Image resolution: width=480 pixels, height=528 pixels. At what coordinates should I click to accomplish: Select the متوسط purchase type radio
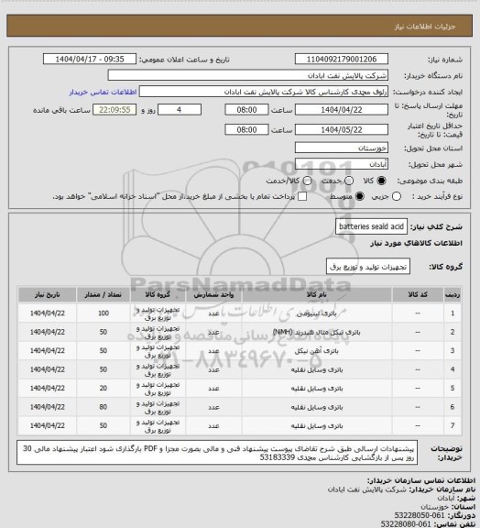[359, 196]
